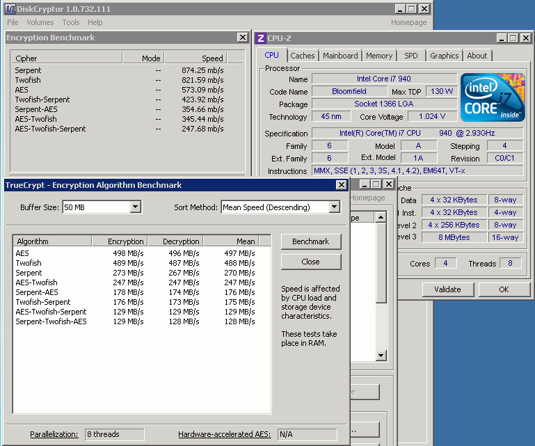
Task: Click the Parallelization label
Action: 54,434
